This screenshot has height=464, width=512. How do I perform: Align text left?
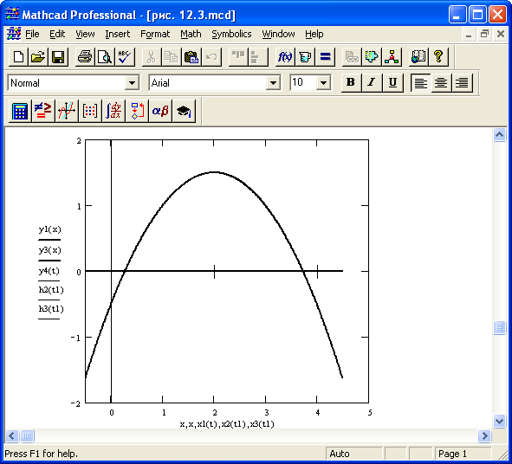point(420,83)
